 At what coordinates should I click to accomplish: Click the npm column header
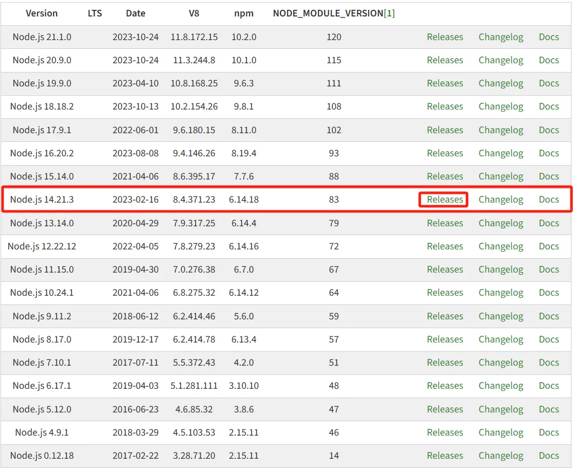244,14
